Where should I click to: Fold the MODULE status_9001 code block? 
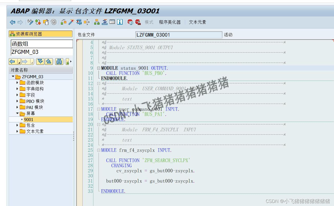pos(99,68)
